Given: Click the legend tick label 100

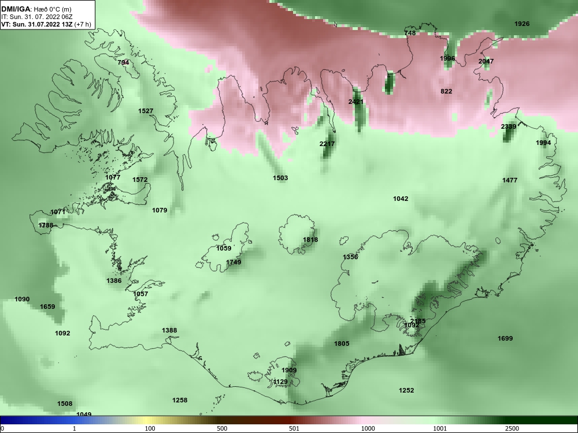Looking at the screenshot, I should click(x=150, y=428).
